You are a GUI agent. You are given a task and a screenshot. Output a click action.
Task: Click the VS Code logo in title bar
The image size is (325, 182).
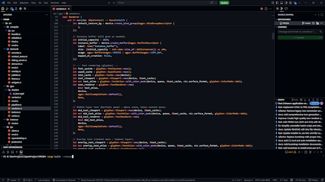coord(3,3)
